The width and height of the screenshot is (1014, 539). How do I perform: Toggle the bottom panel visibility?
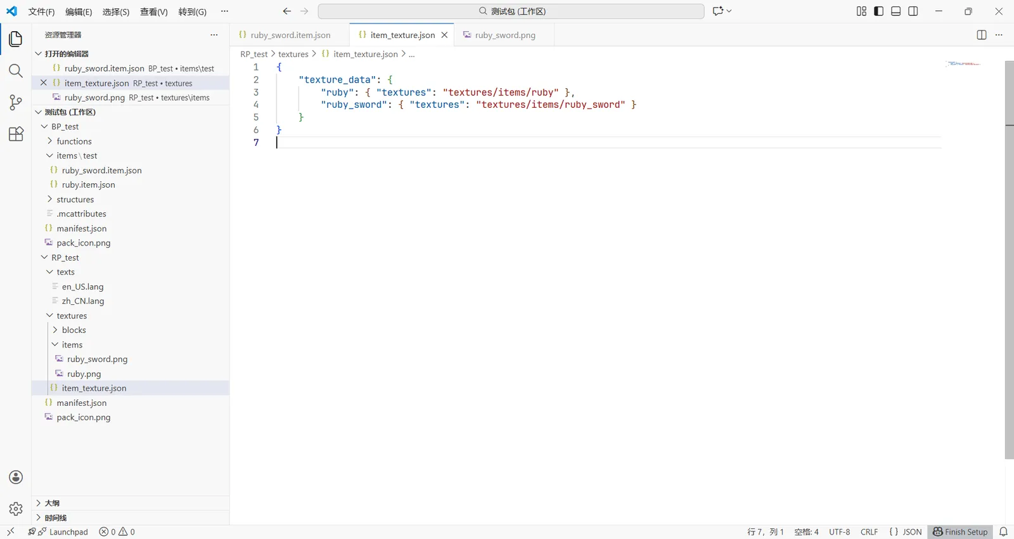[896, 11]
